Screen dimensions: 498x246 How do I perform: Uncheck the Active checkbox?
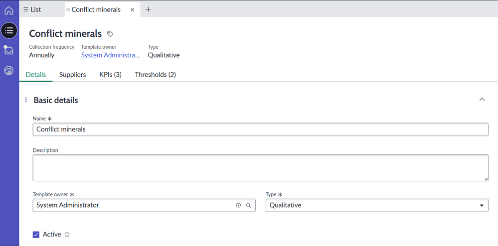(x=36, y=235)
